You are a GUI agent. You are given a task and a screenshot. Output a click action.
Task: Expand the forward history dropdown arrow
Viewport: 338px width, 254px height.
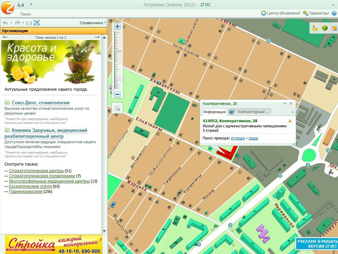(x=23, y=22)
